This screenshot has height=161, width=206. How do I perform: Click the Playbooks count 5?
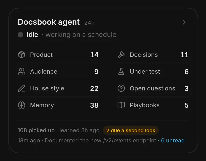187,105
